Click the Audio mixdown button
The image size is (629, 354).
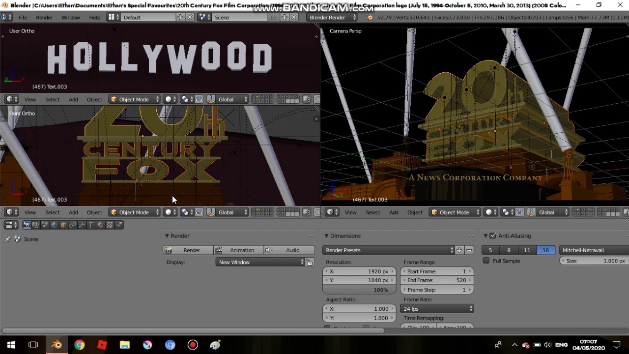coord(289,250)
